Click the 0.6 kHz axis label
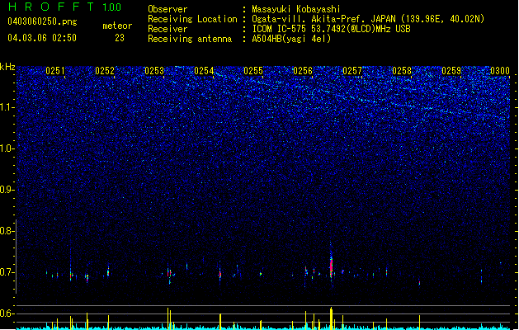Viewport: 519px width, 330px height. [7, 313]
